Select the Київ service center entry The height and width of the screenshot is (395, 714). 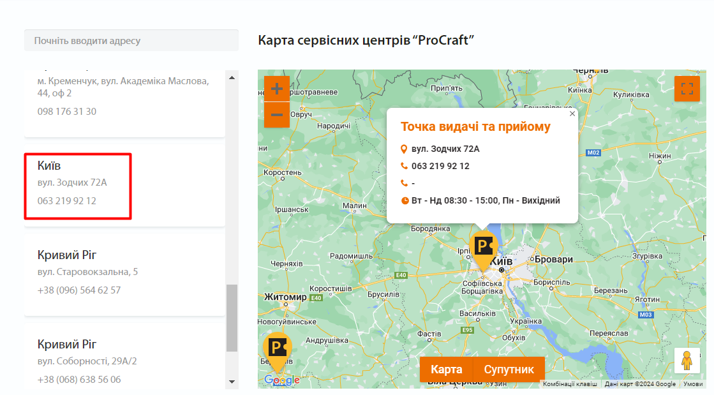coord(124,184)
